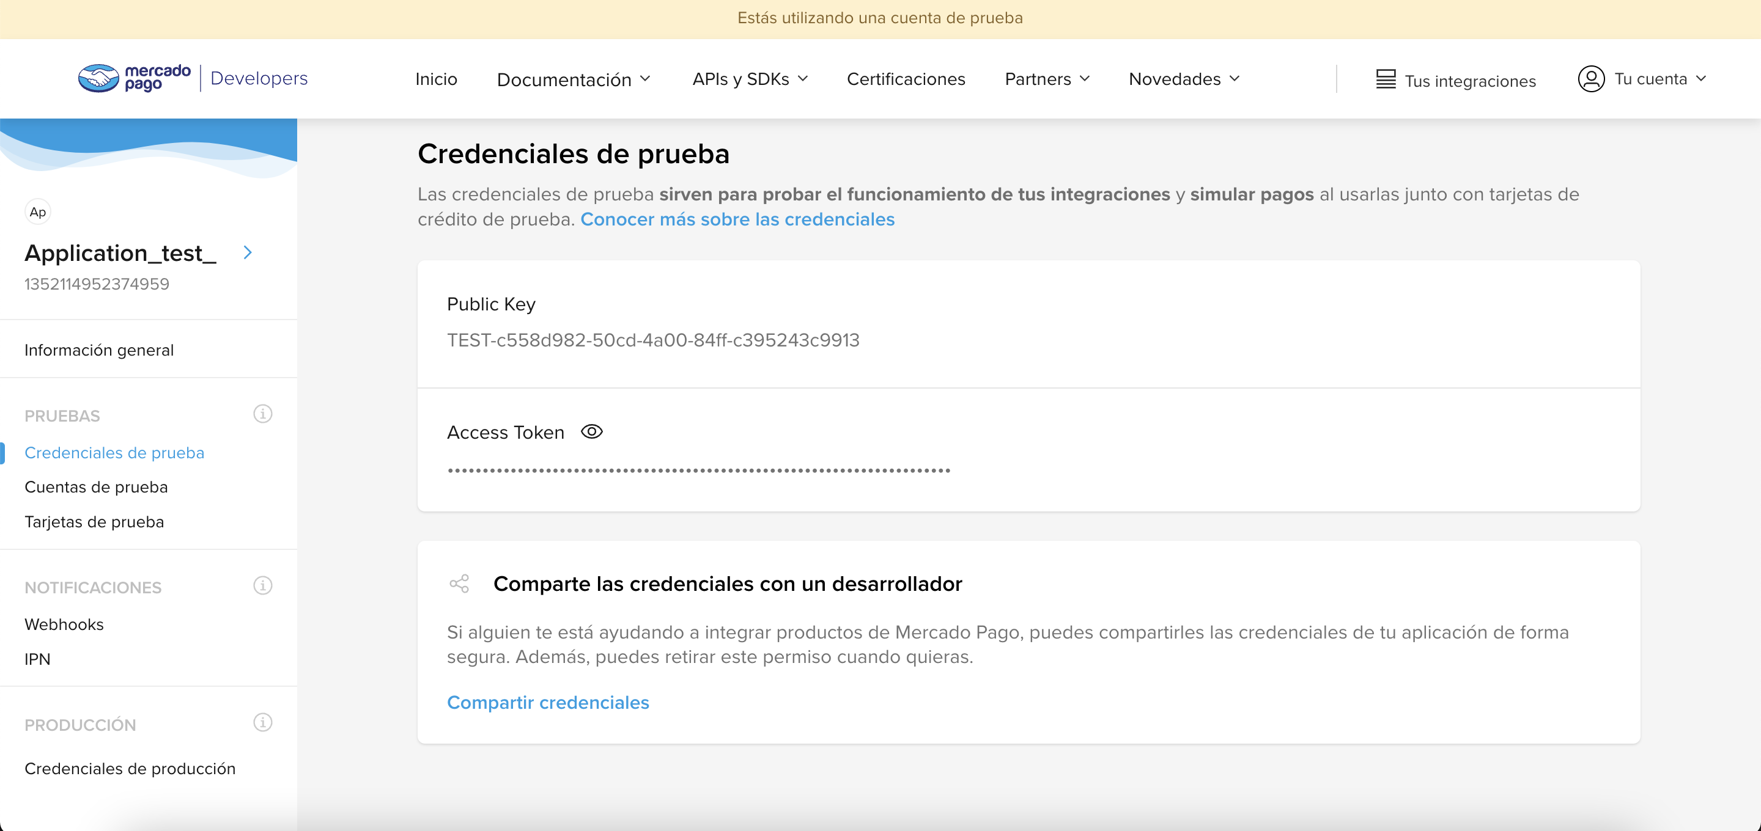Show info for PRODUCCIÓN section

coord(262,722)
